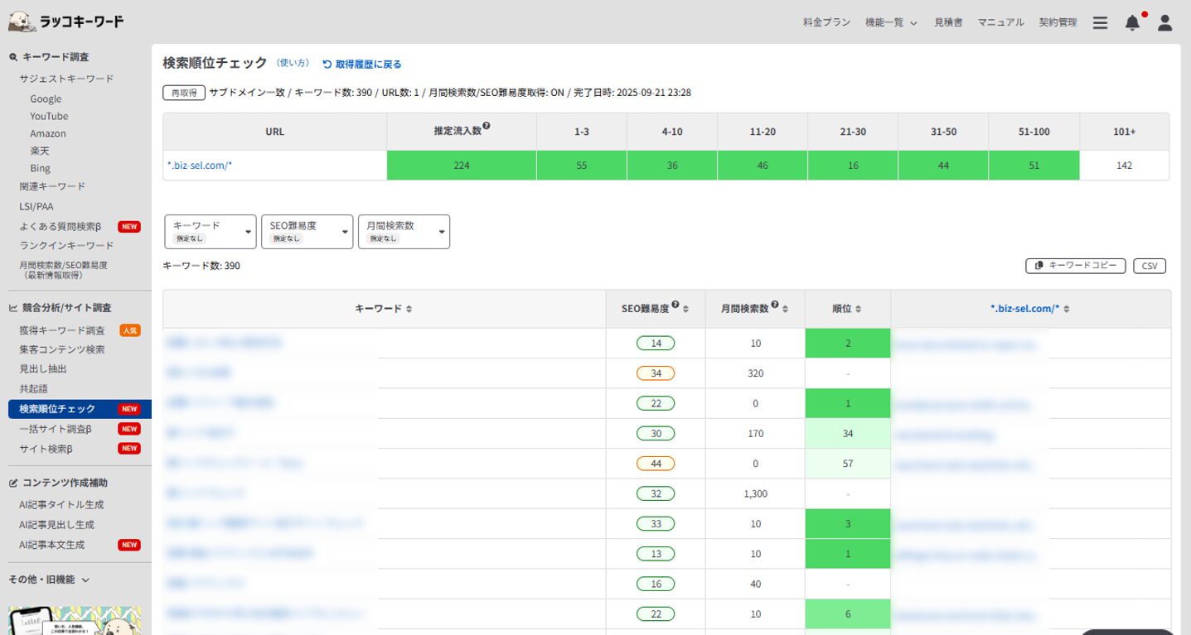This screenshot has width=1191, height=635.
Task: Click the 再取得 button
Action: [x=184, y=93]
